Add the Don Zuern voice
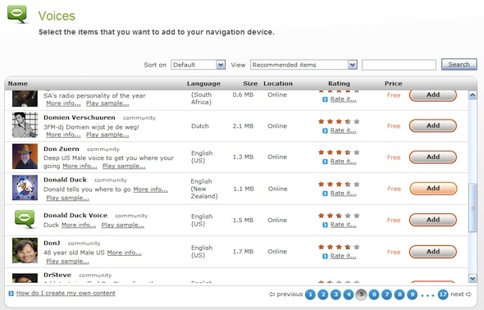The height and width of the screenshot is (310, 484). point(433,157)
